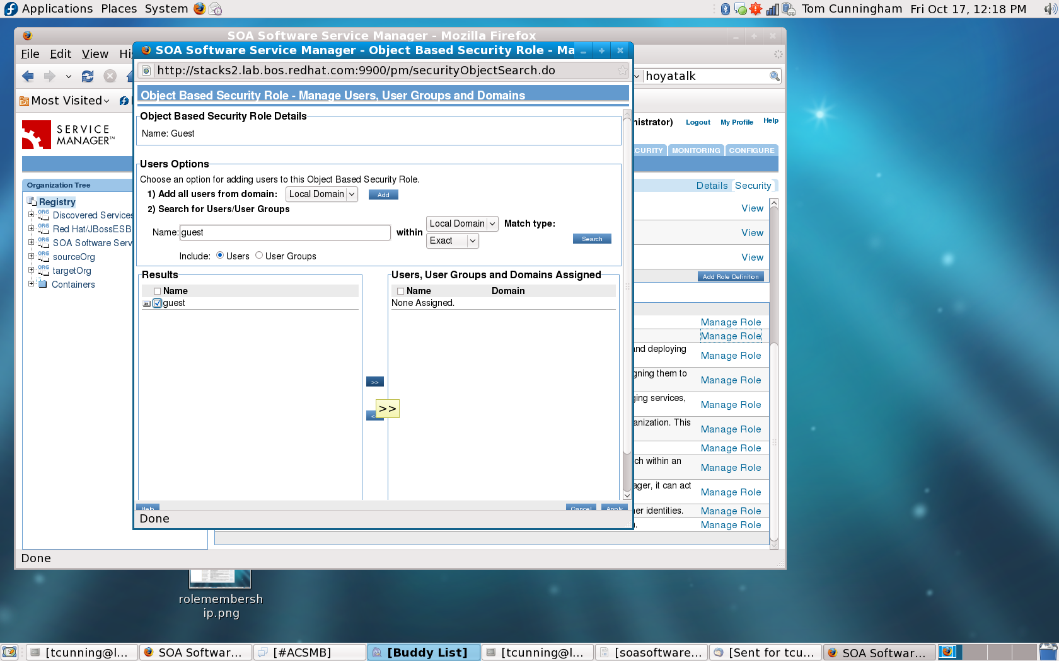
Task: Click the Containers folder icon
Action: tap(43, 284)
